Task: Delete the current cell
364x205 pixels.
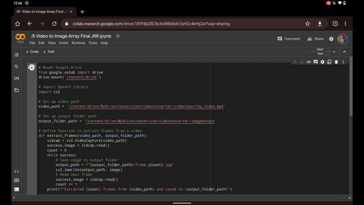Action: pos(336,62)
